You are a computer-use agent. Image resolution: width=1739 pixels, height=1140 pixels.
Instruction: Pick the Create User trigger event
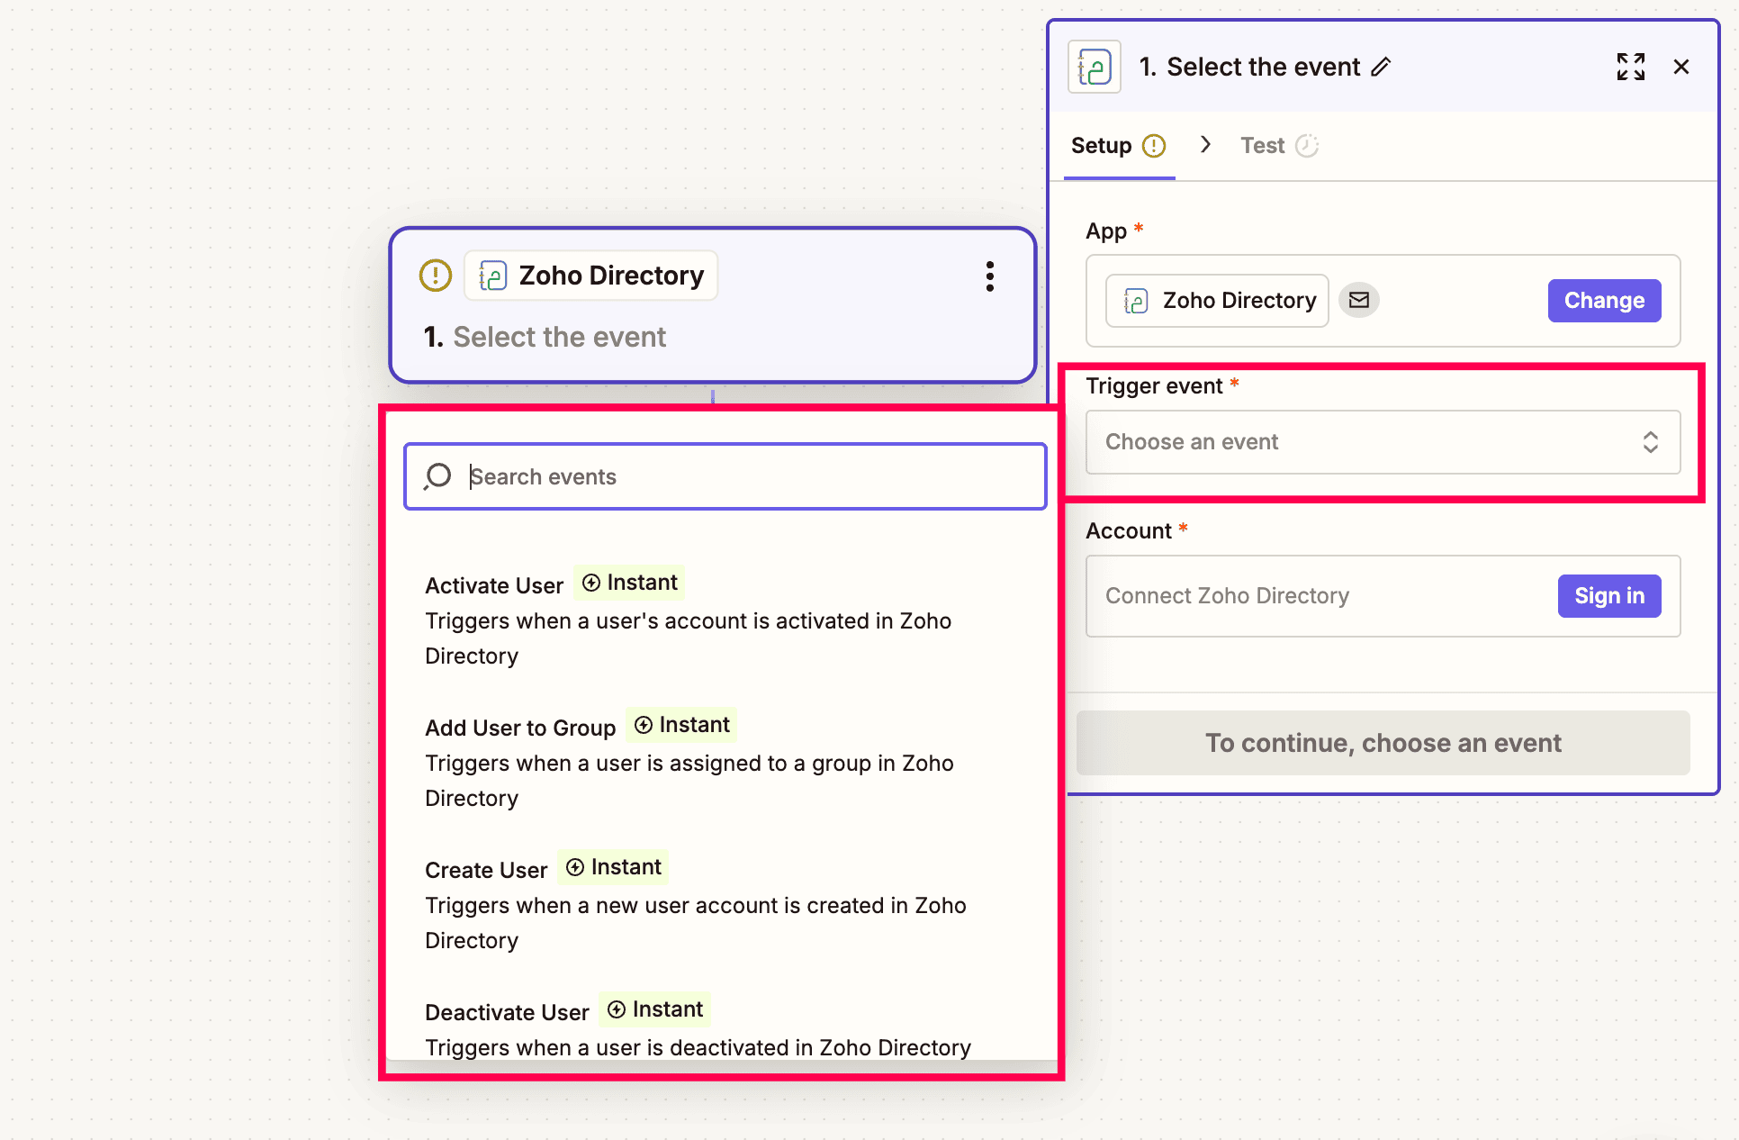[486, 870]
